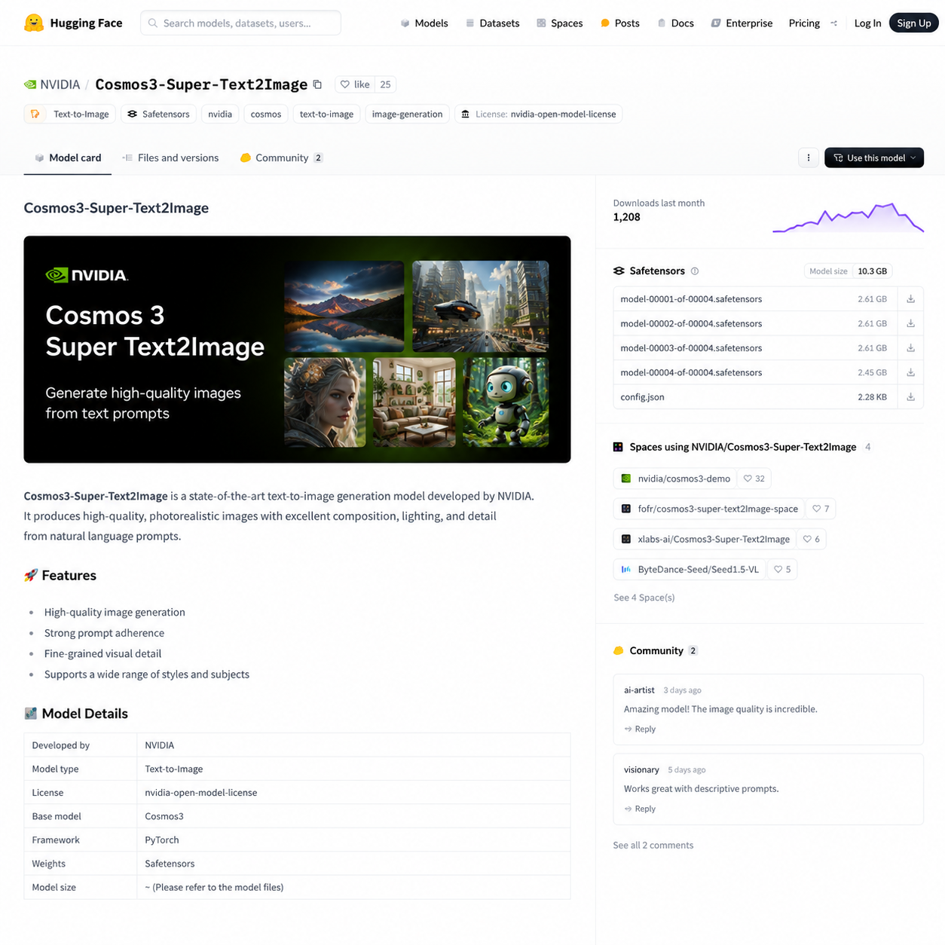
Task: Click the Safetensors tag in header
Action: pyautogui.click(x=158, y=114)
